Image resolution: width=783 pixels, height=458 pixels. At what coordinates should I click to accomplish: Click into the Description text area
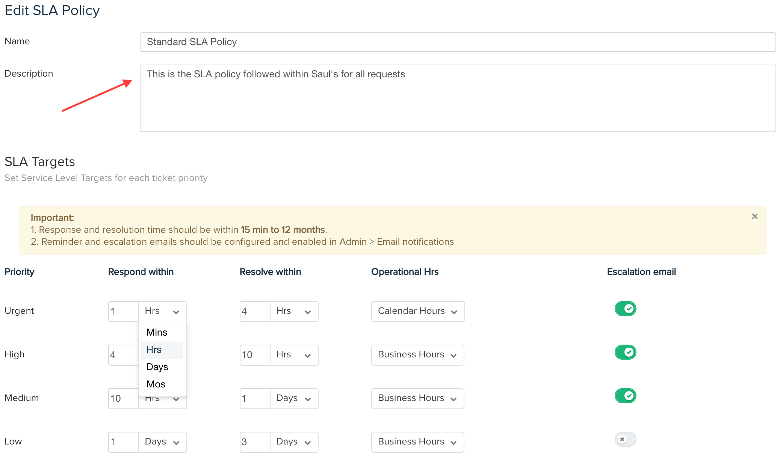click(x=458, y=98)
